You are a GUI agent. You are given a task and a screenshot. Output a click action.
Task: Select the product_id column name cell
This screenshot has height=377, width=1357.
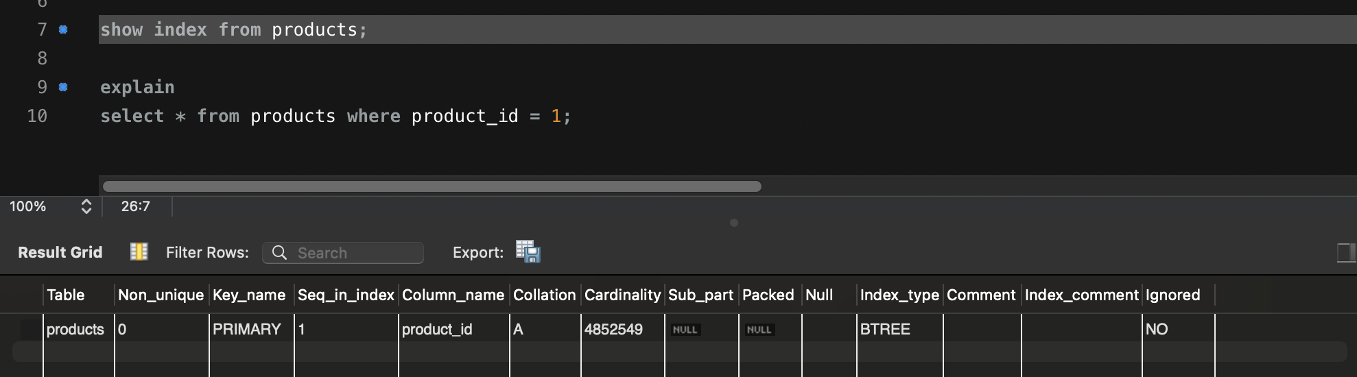[x=437, y=329]
